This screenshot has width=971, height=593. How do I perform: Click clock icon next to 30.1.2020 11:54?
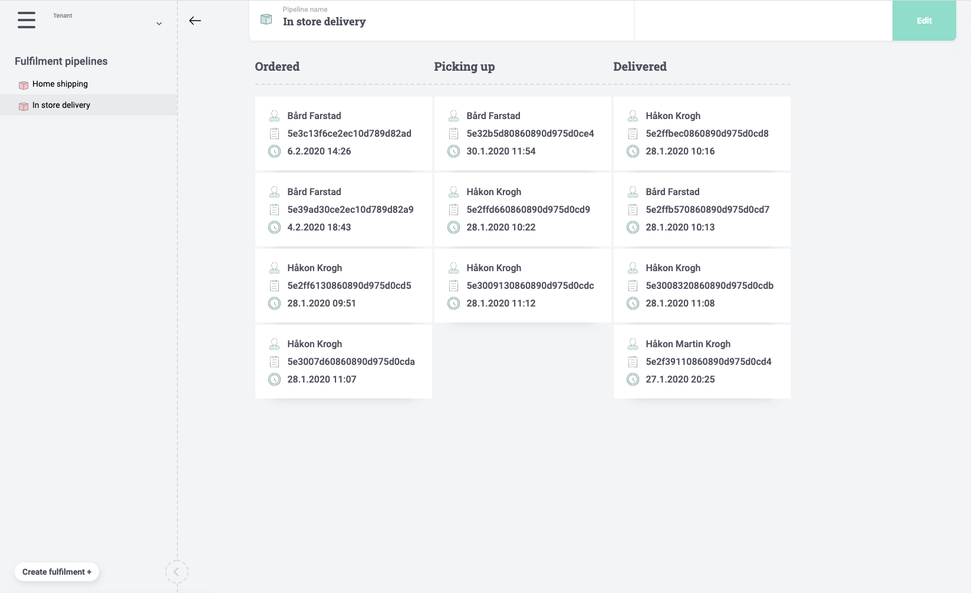454,151
